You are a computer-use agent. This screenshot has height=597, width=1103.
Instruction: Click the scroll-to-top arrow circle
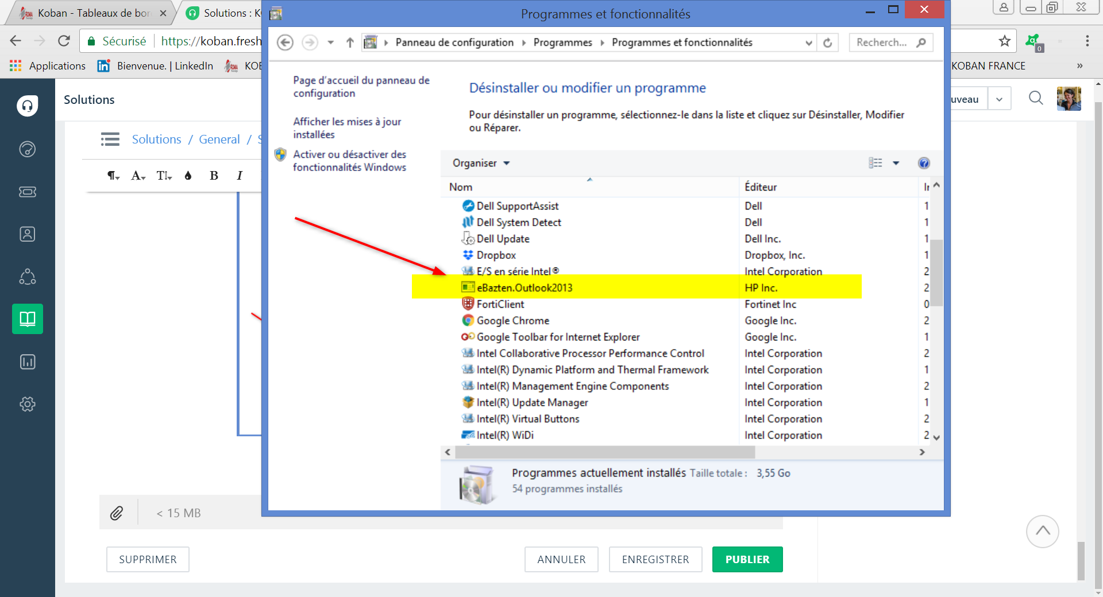coord(1043,532)
